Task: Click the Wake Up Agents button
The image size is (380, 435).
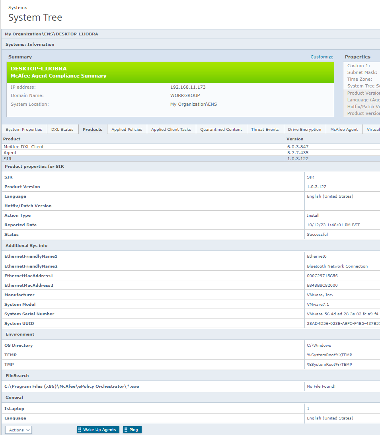Action: [x=98, y=429]
